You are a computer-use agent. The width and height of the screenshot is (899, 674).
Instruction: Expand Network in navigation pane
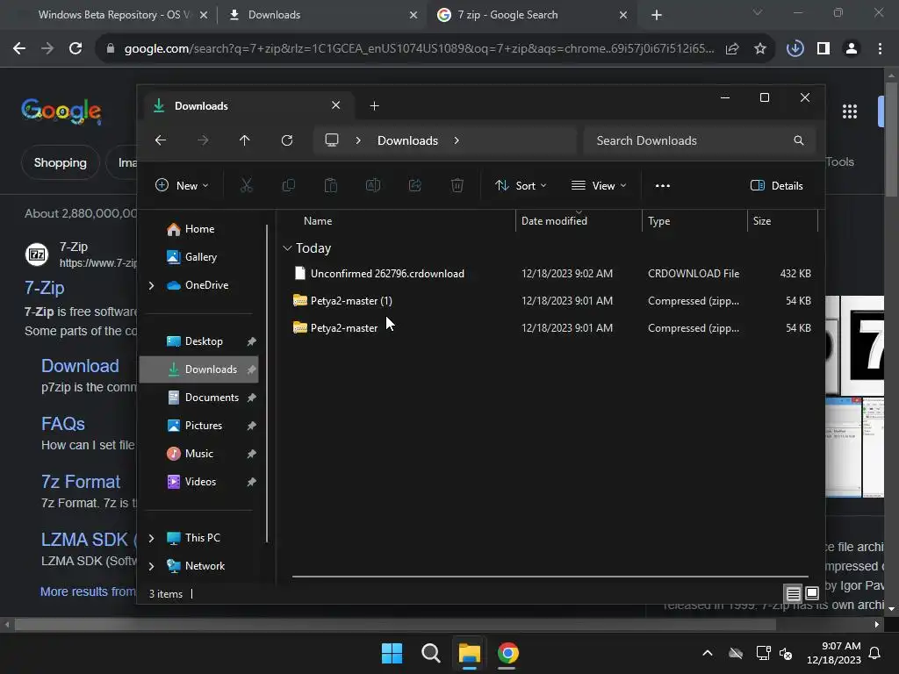151,566
